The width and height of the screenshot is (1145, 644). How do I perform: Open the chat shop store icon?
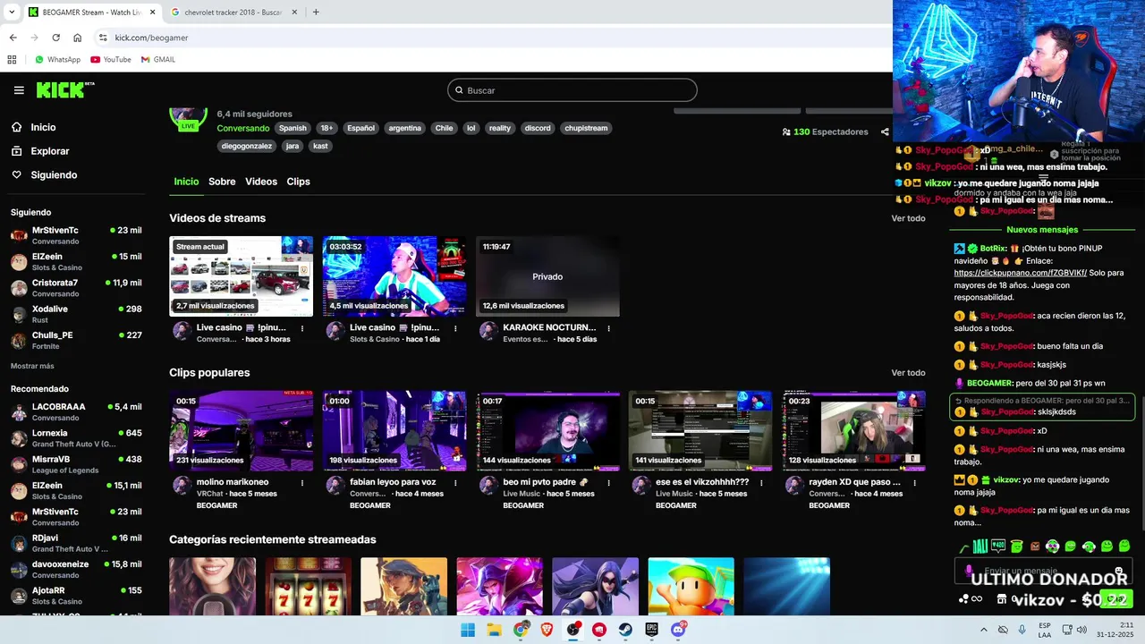1002,598
